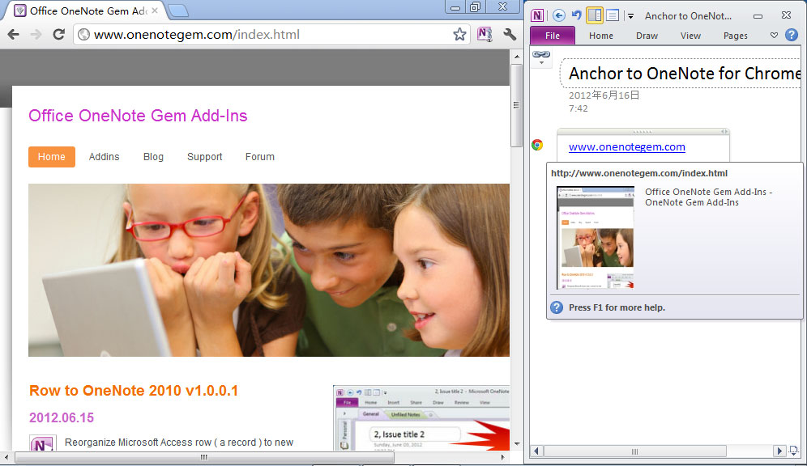Click the Chrome vertical scrollbar thumb
This screenshot has height=466, width=807.
(517, 105)
